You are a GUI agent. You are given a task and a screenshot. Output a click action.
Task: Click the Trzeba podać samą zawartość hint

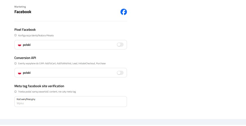click(51, 92)
